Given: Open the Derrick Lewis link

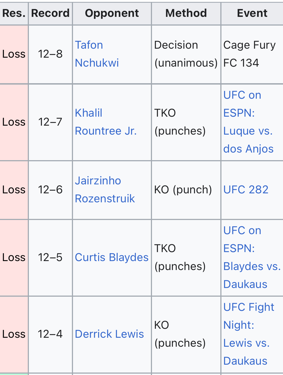Looking at the screenshot, I should [x=109, y=334].
